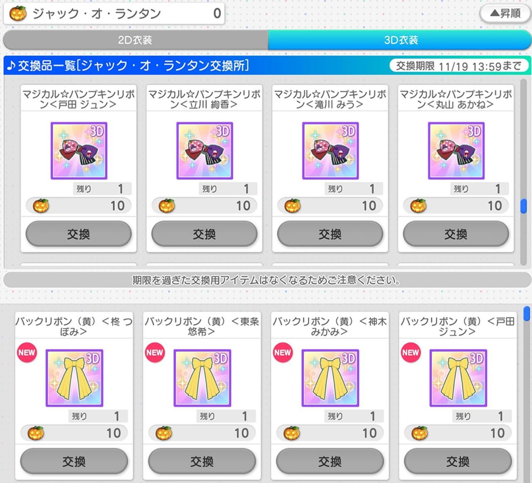Click the Jack-o'-Lantern currency pumpkin icon at top
Viewport: 532px width, 483px height.
(18, 14)
